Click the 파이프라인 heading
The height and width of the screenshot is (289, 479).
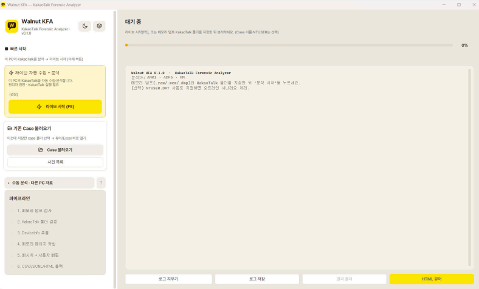[x=19, y=199]
